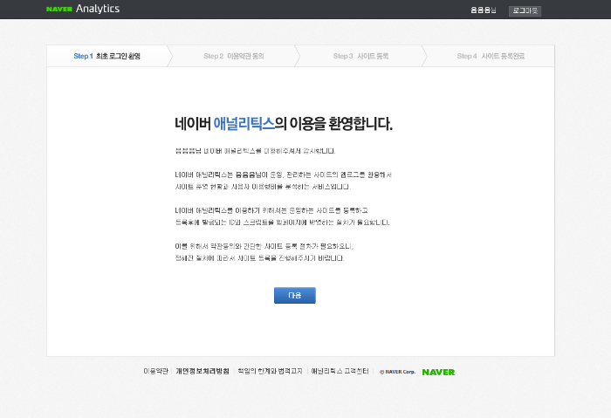
Task: Click the username in the header
Action: click(484, 10)
